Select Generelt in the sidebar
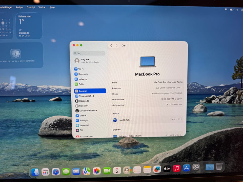 pyautogui.click(x=90, y=91)
